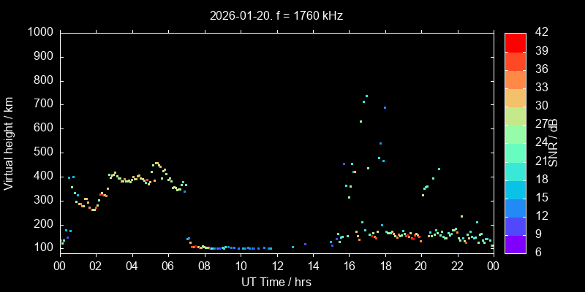Choose the blue colorbar segment between 12 and 15

[x=516, y=207]
